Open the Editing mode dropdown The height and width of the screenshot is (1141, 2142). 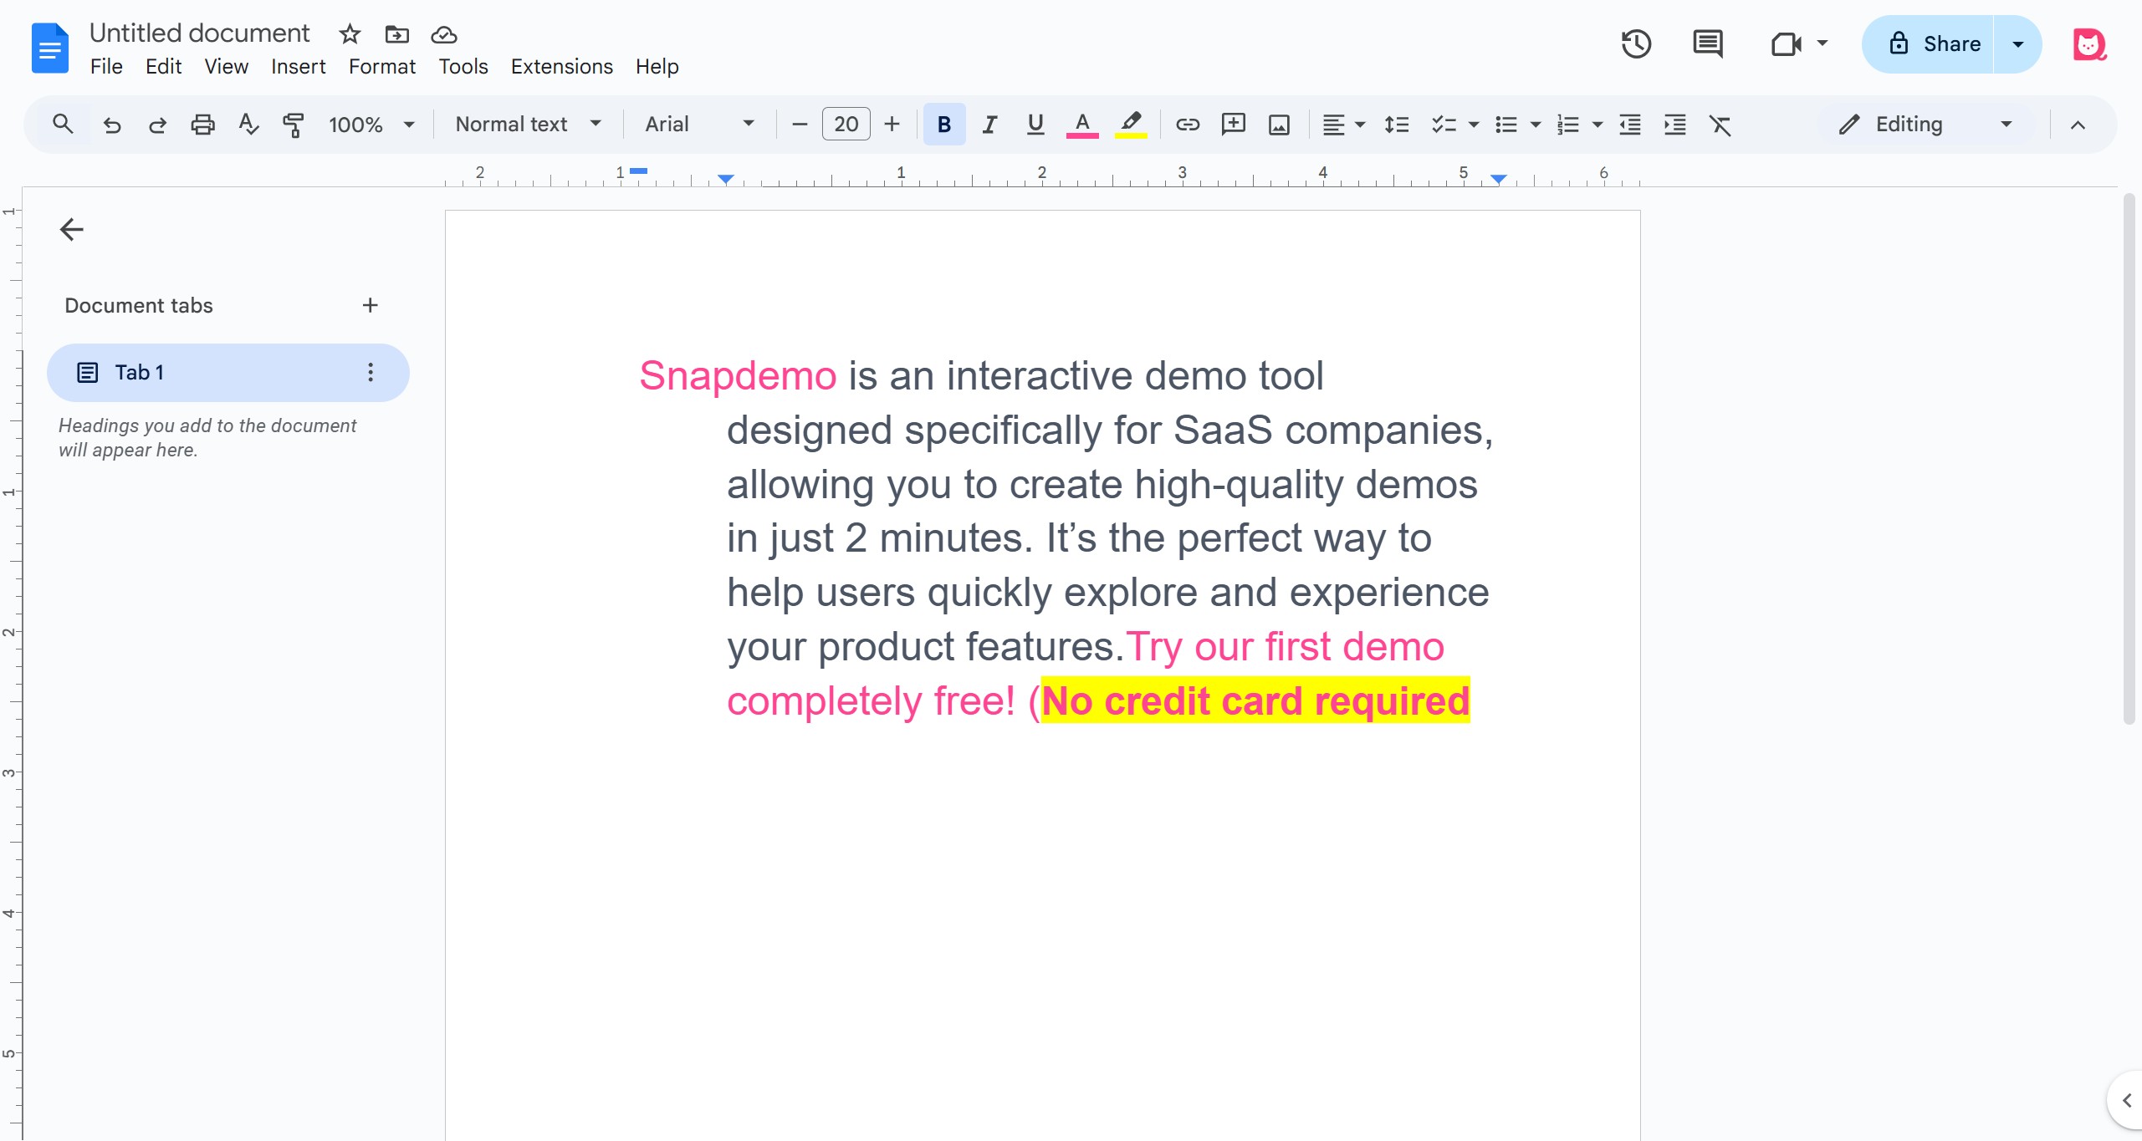click(x=1925, y=125)
